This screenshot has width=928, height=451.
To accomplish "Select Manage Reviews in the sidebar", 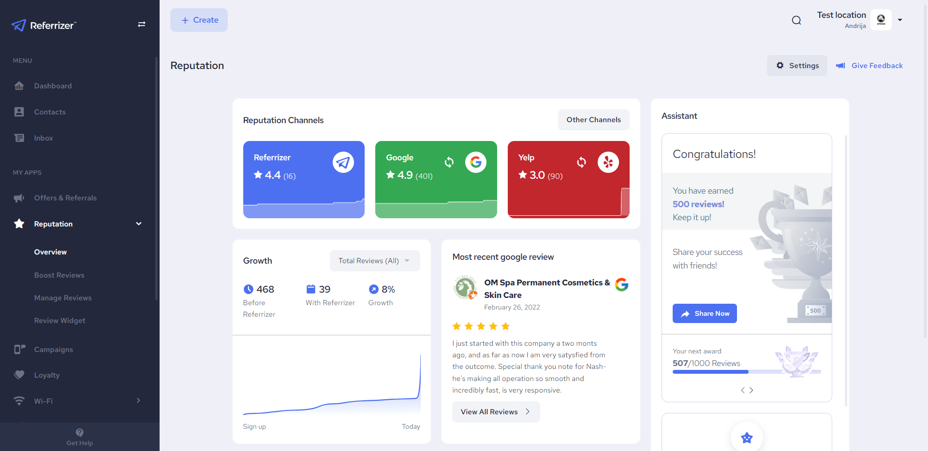I will (x=63, y=298).
